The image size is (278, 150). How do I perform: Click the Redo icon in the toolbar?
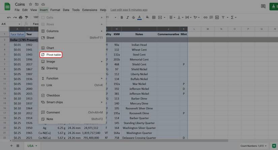pyautogui.click(x=15, y=17)
